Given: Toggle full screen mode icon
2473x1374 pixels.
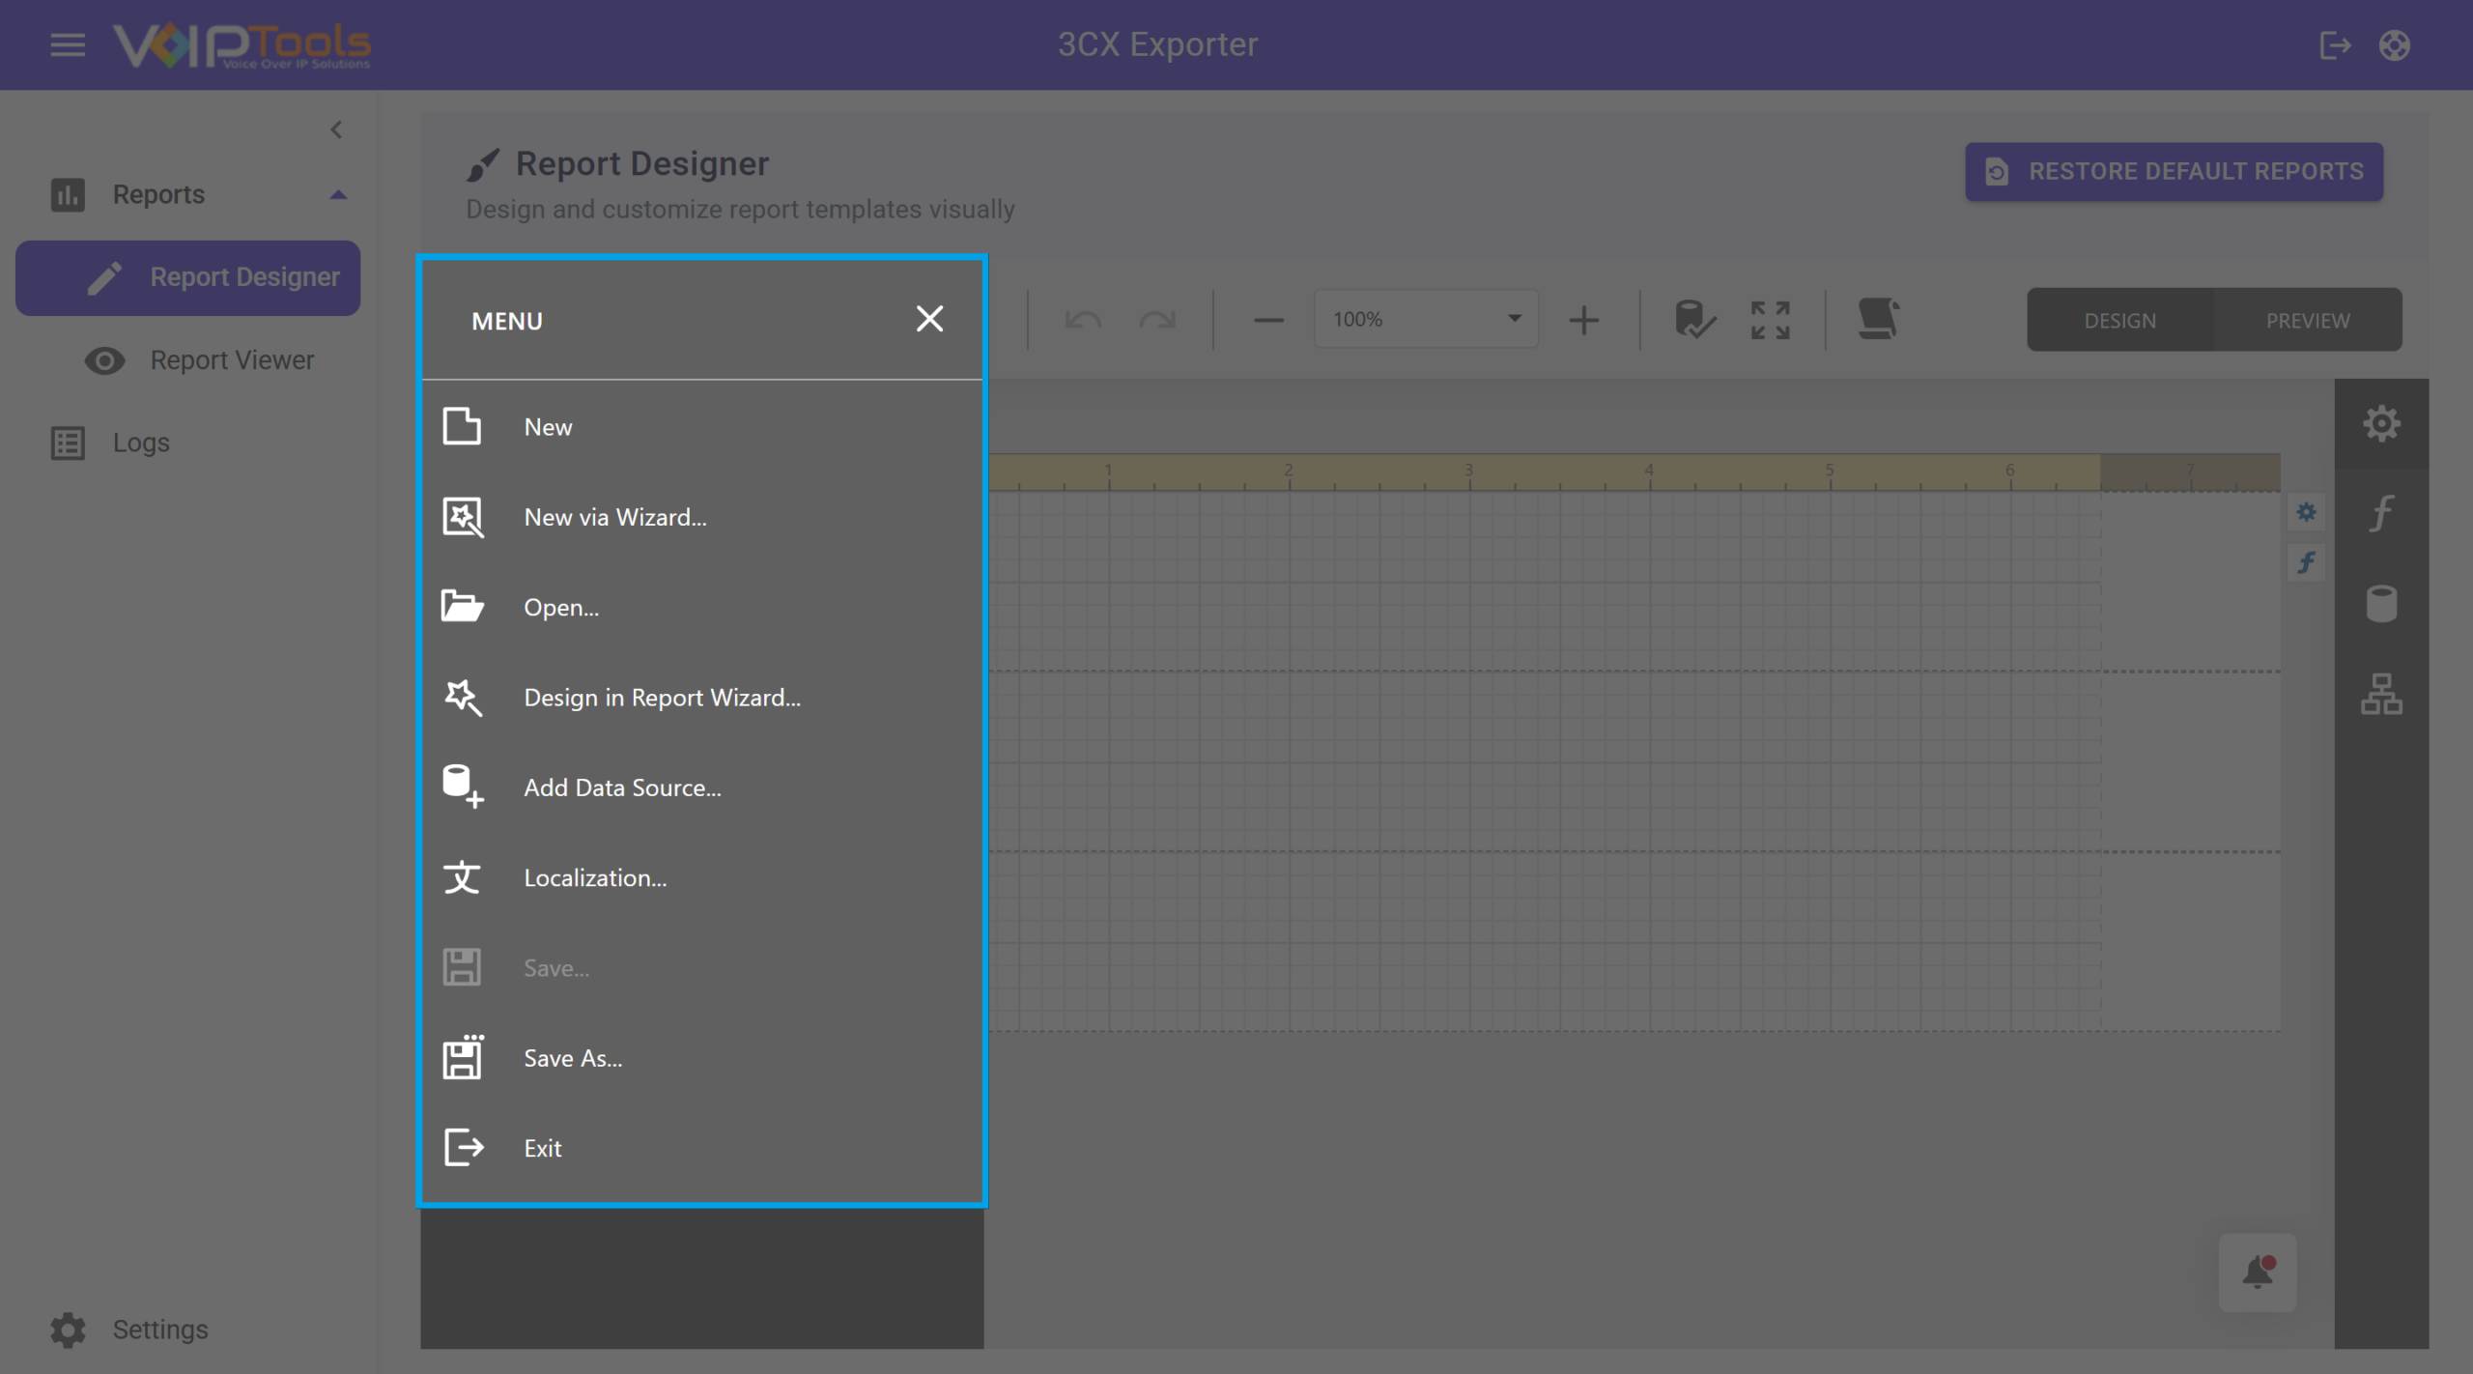Looking at the screenshot, I should (x=1770, y=320).
